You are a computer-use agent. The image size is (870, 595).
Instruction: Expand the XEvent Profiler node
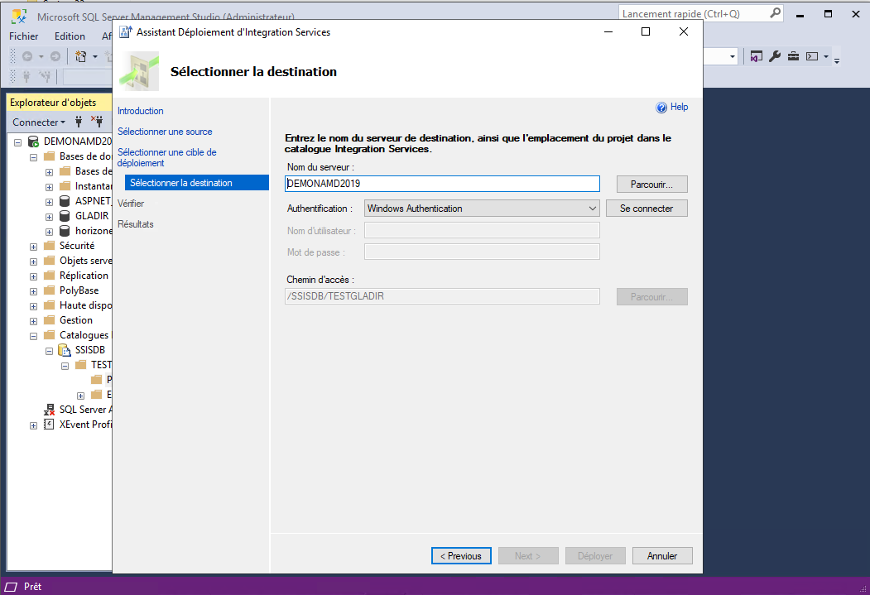tap(33, 425)
